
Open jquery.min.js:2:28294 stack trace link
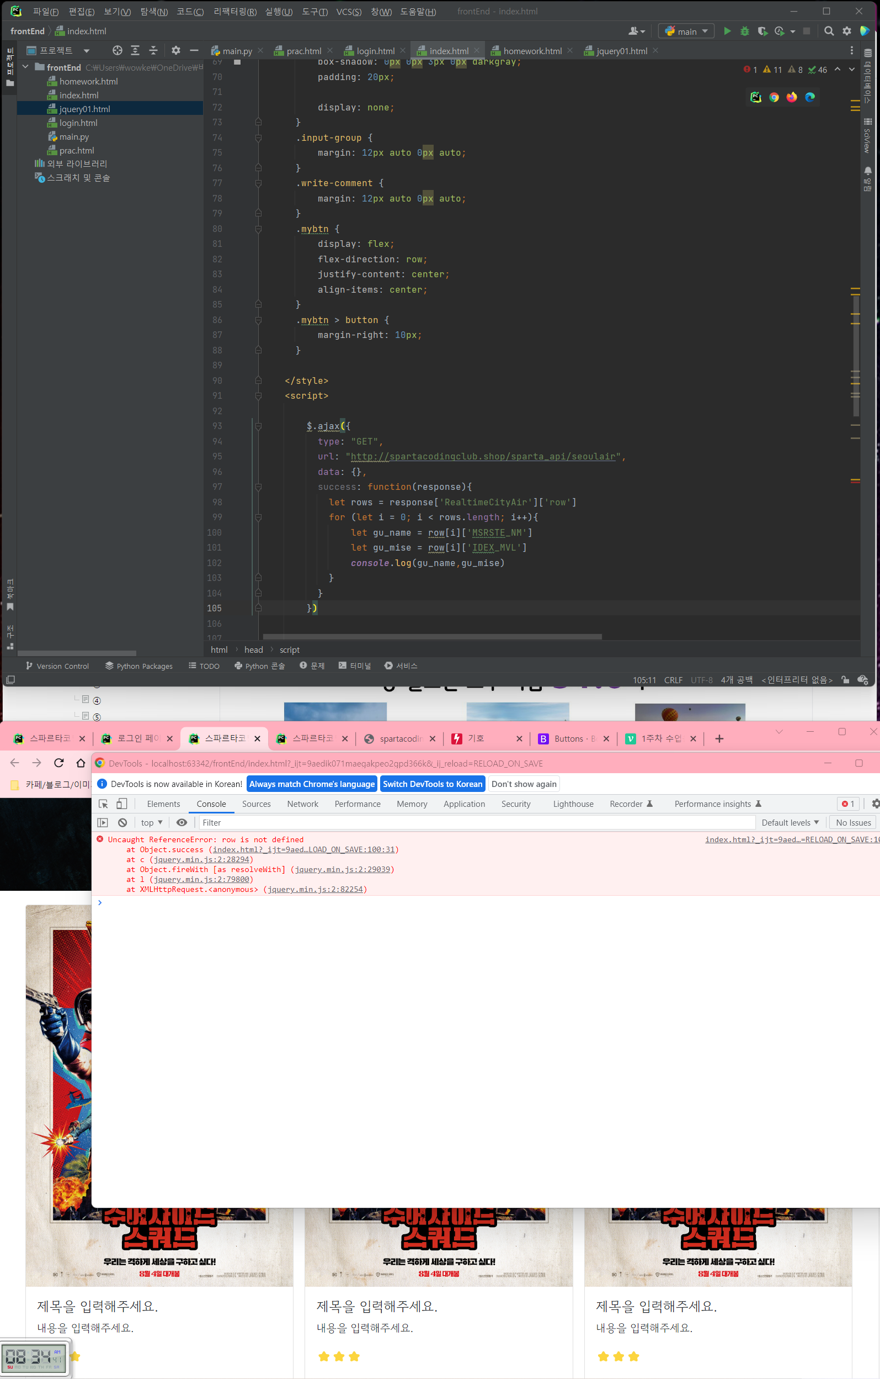tap(202, 859)
